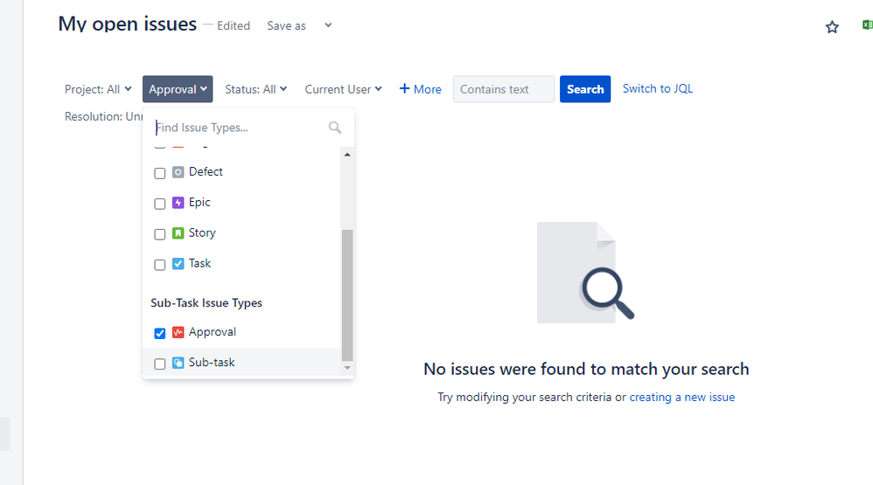Screen dimensions: 873x485
Task: Open the Project: All dropdown
Action: (98, 89)
